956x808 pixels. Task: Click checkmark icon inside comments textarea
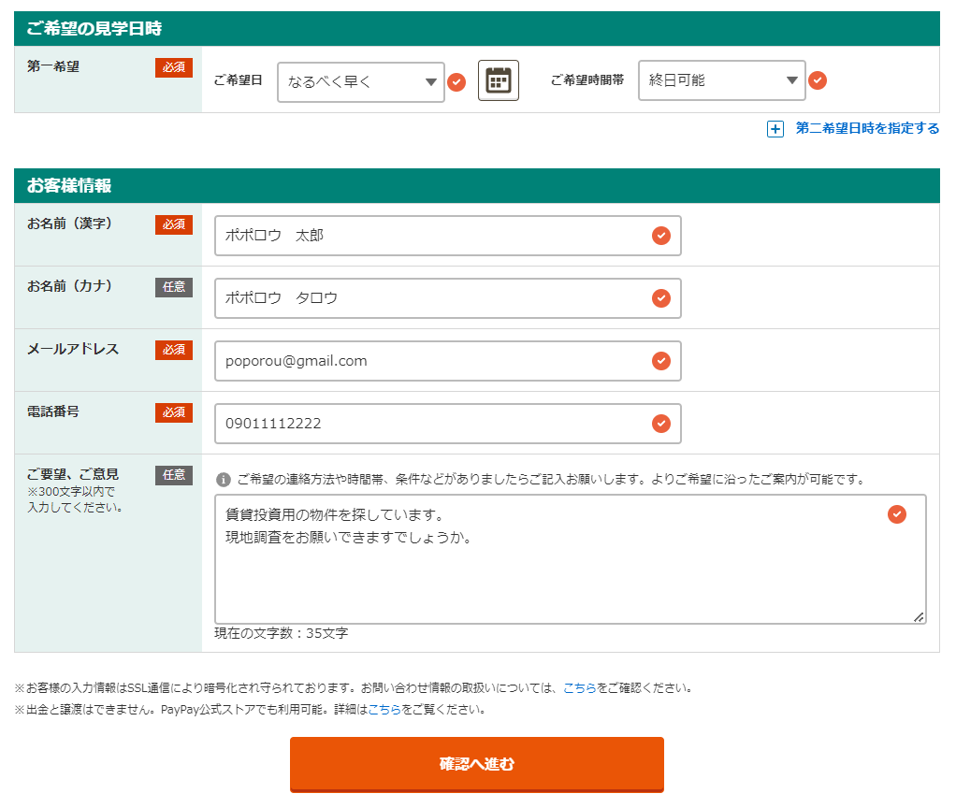896,514
